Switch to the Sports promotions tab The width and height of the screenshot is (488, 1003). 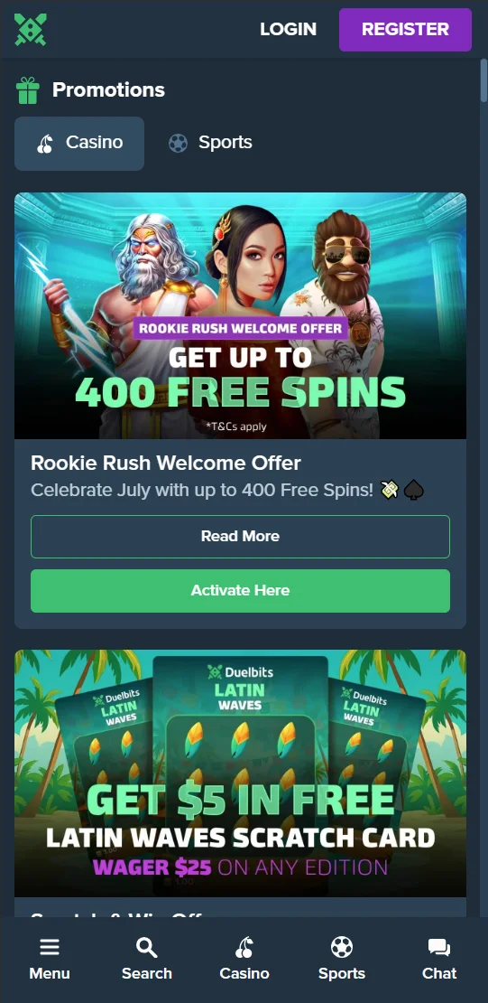pyautogui.click(x=210, y=143)
